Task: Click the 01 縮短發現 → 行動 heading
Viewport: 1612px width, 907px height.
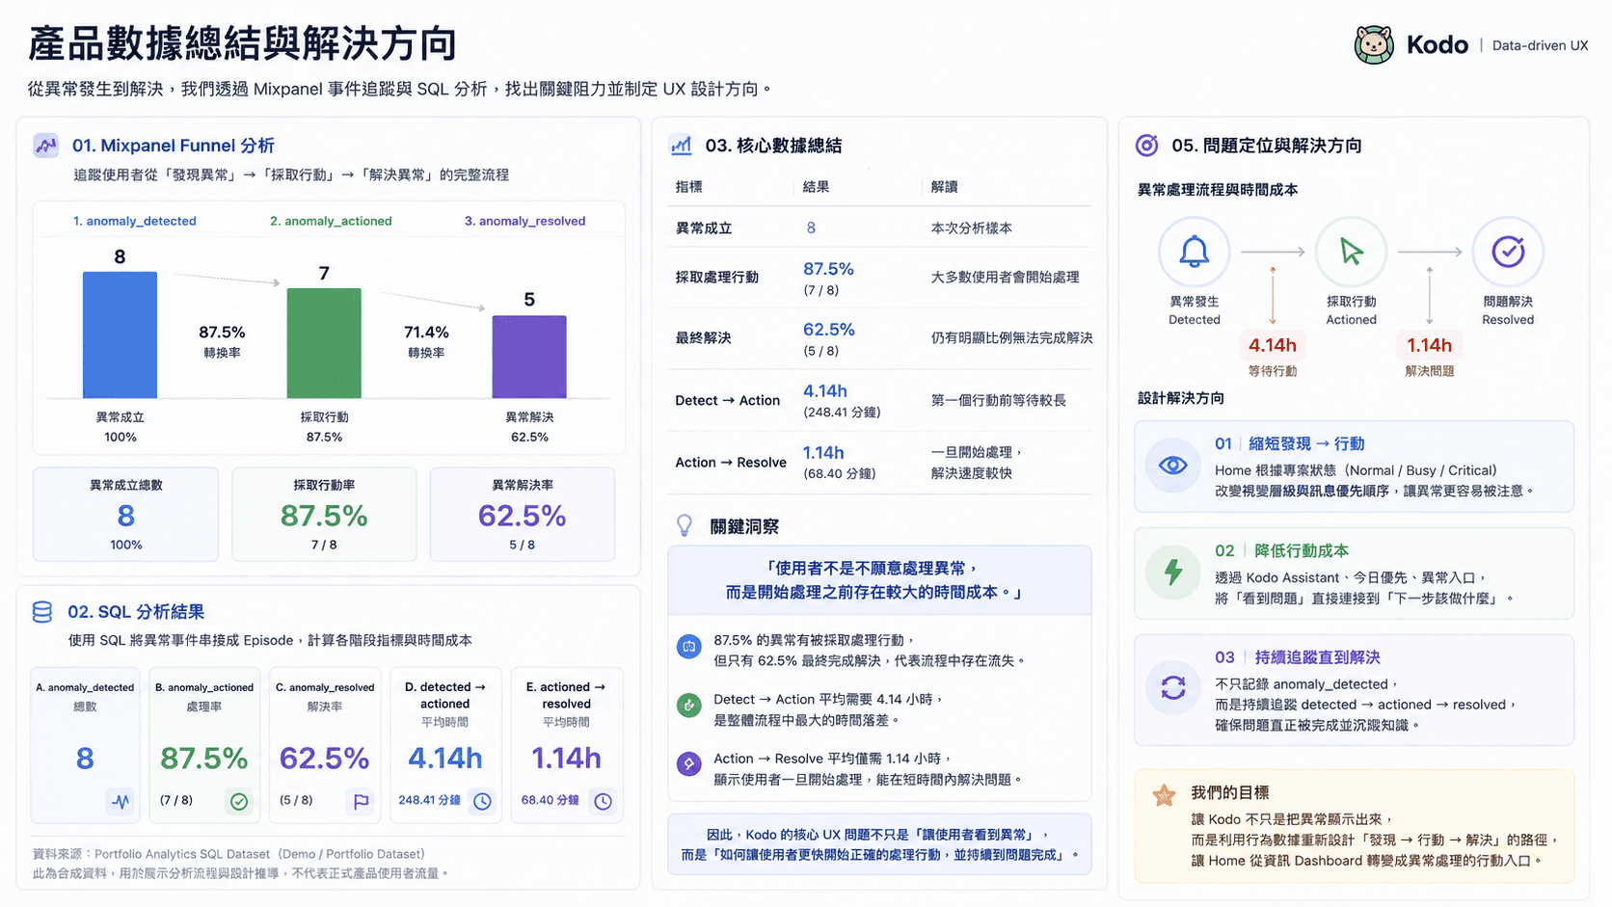Action: (x=1289, y=443)
